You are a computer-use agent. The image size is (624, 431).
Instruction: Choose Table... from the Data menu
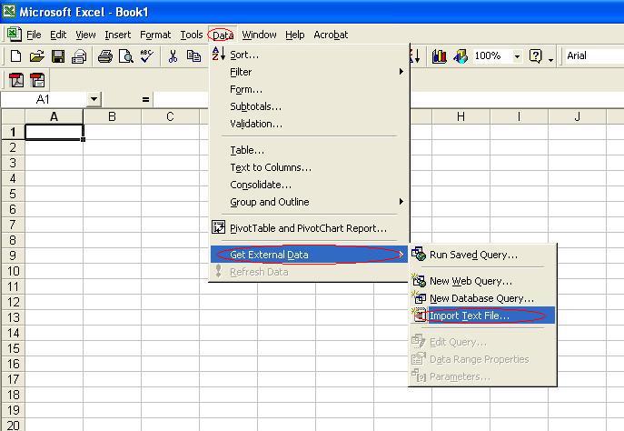[310, 150]
